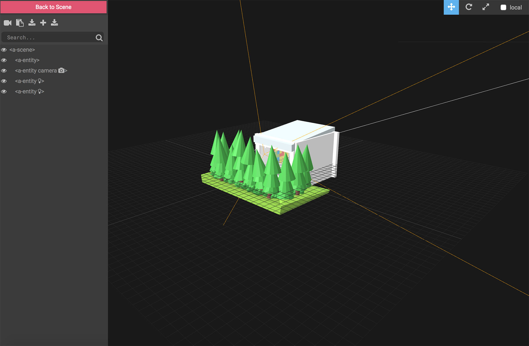The image size is (529, 346).
Task: Switch to the scale transform tool
Action: tap(486, 7)
